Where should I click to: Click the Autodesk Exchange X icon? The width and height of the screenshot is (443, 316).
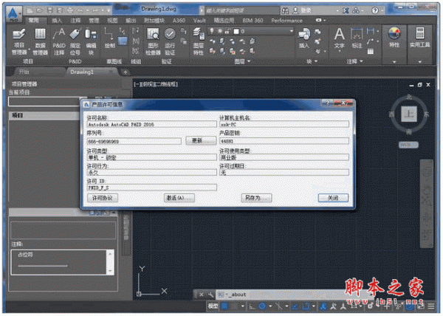point(346,11)
